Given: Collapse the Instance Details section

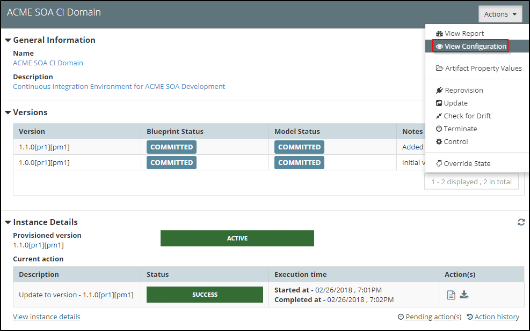Looking at the screenshot, I should point(8,222).
